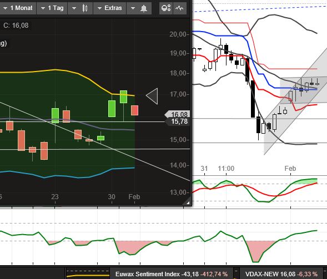The height and width of the screenshot is (279, 327).
Task: Open the "1 Monat" time range dropdown
Action: coord(18,8)
